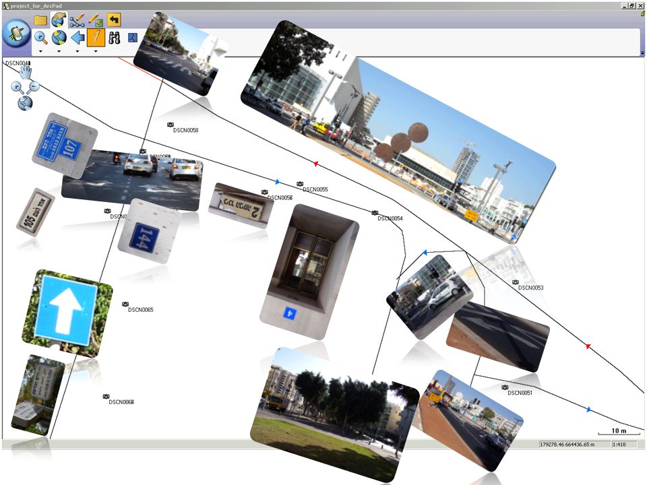Screen dimensions: 647x485
Task: Select the Zoom In magnifier tool
Action: click(40, 38)
